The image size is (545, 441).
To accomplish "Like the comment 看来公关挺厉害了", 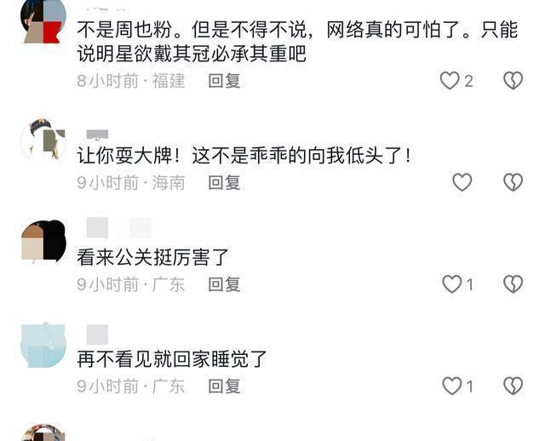I will coord(452,283).
